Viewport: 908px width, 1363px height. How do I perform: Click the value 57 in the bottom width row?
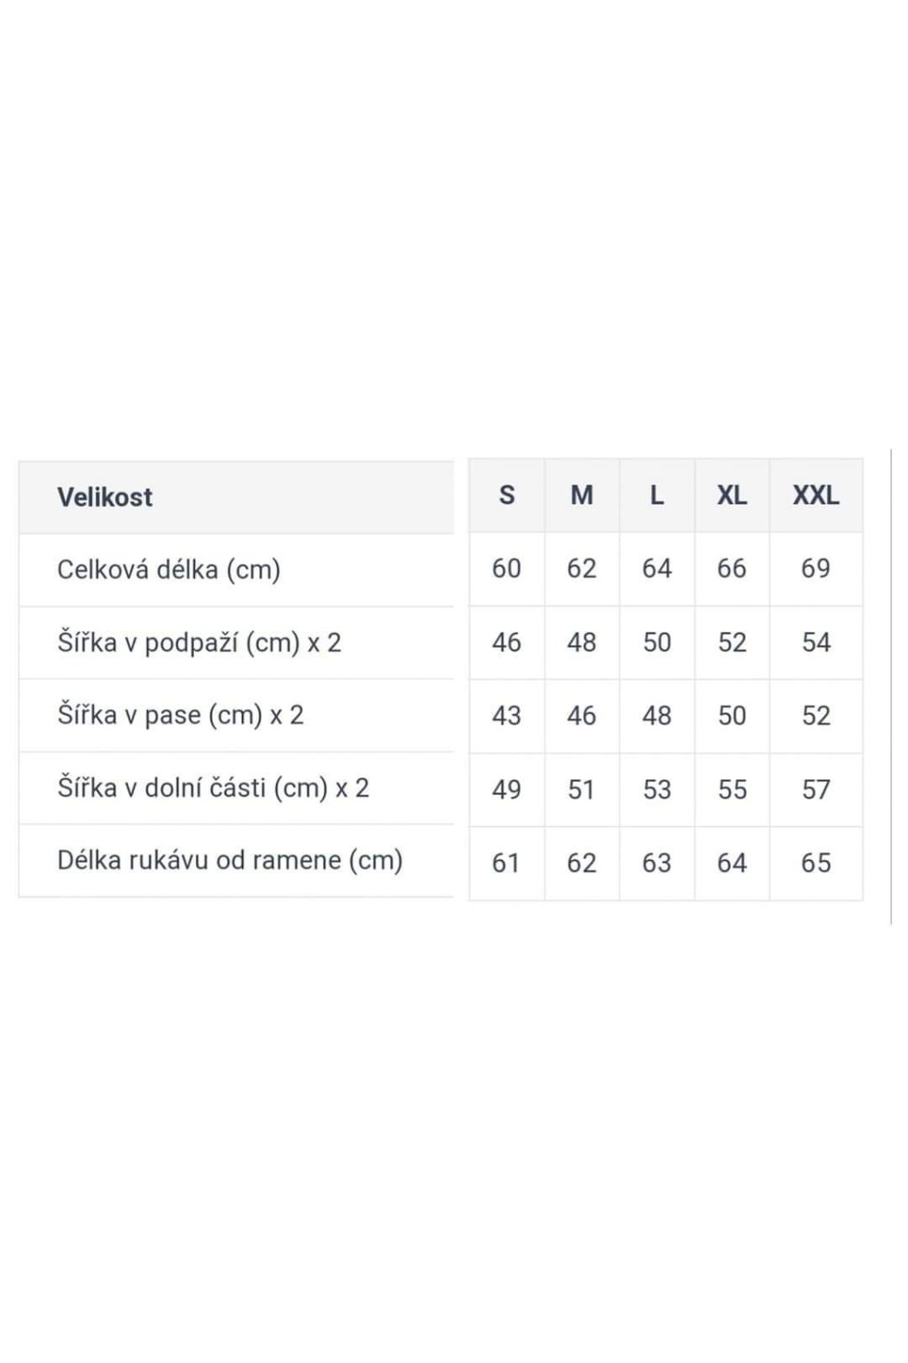816,790
